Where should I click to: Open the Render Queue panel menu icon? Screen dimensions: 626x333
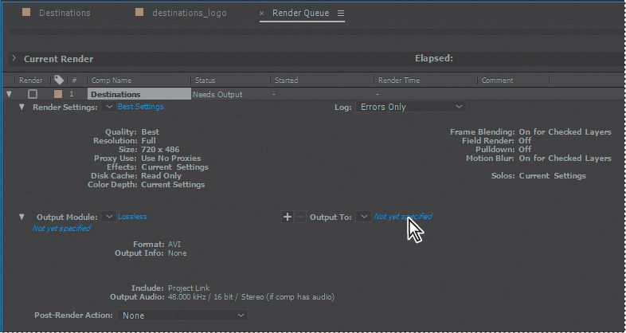pyautogui.click(x=341, y=14)
